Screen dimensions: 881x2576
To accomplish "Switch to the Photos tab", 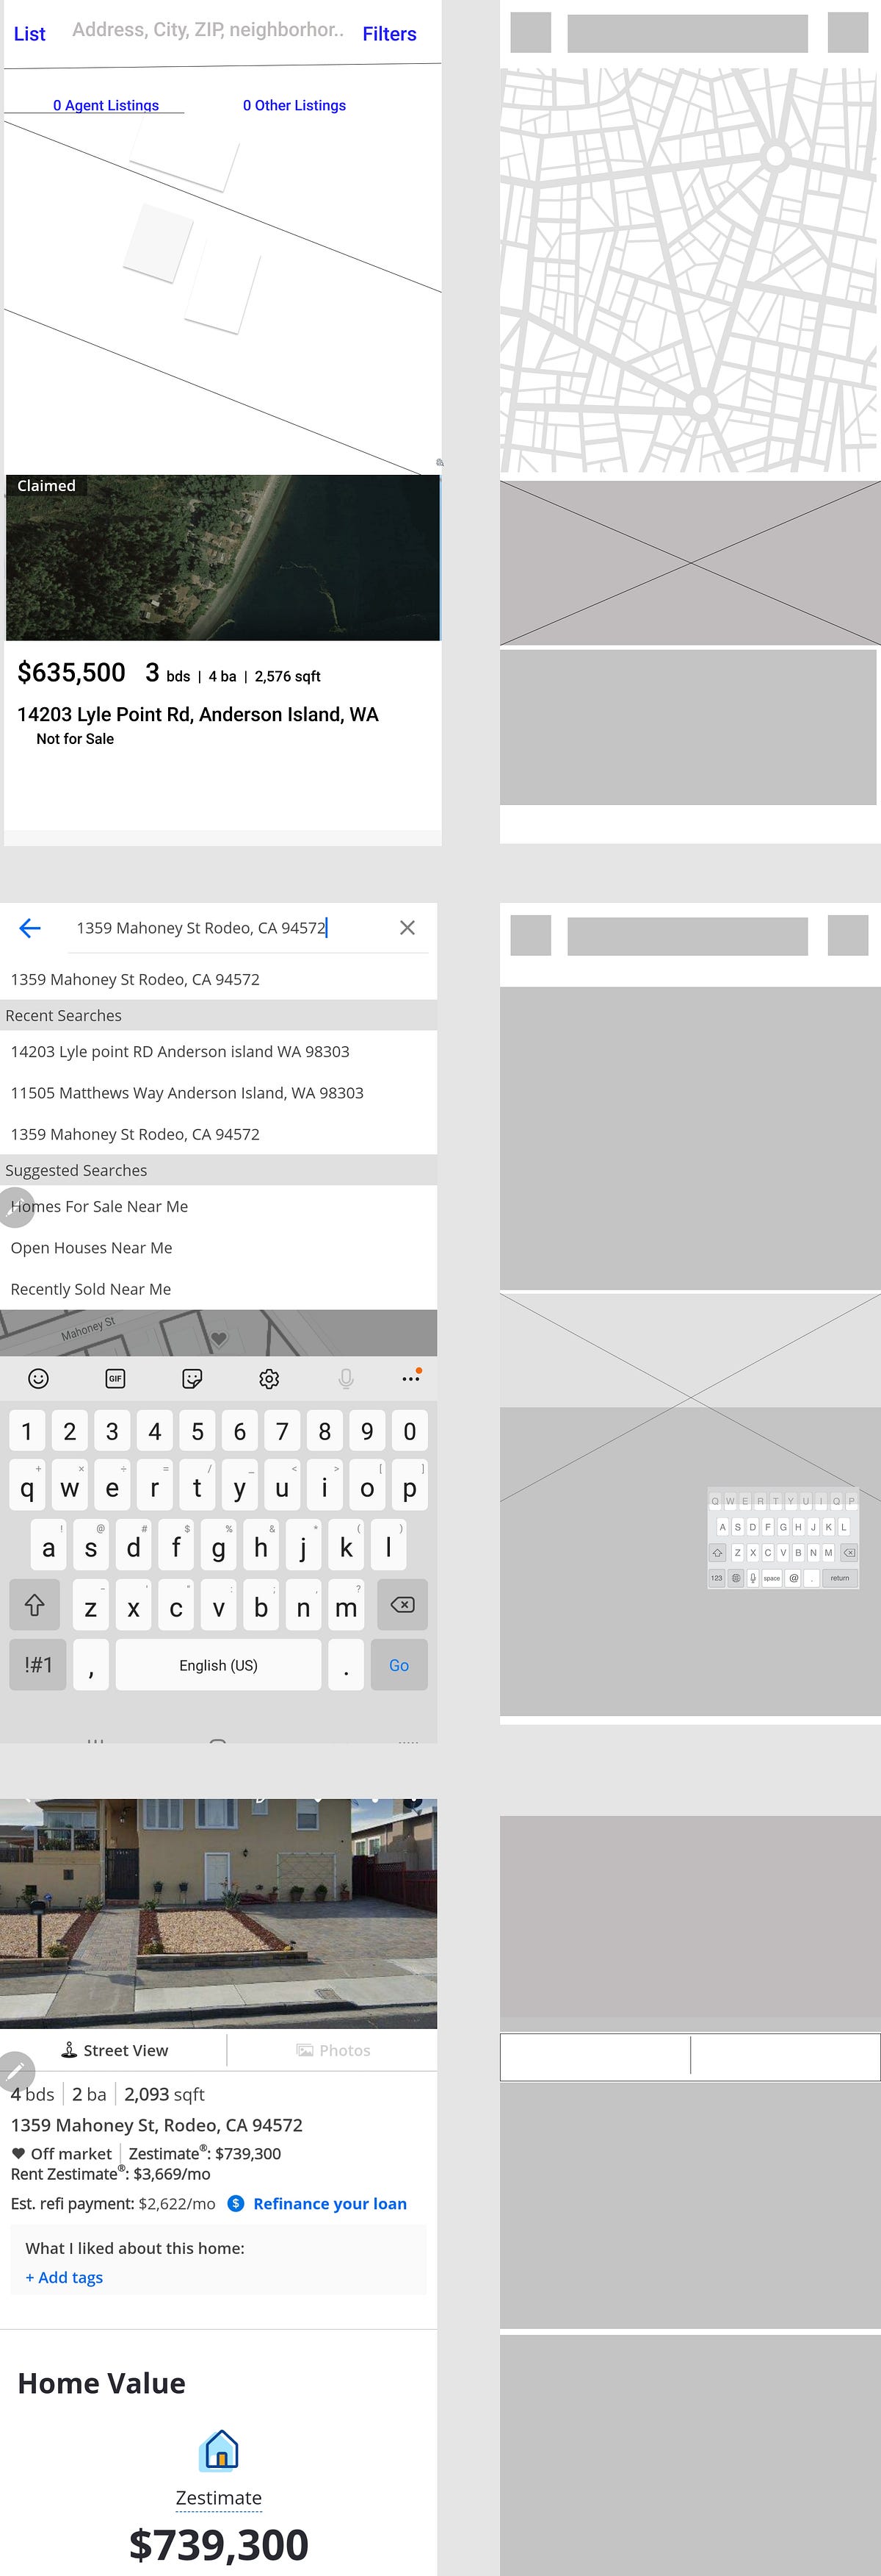I will pyautogui.click(x=333, y=2050).
